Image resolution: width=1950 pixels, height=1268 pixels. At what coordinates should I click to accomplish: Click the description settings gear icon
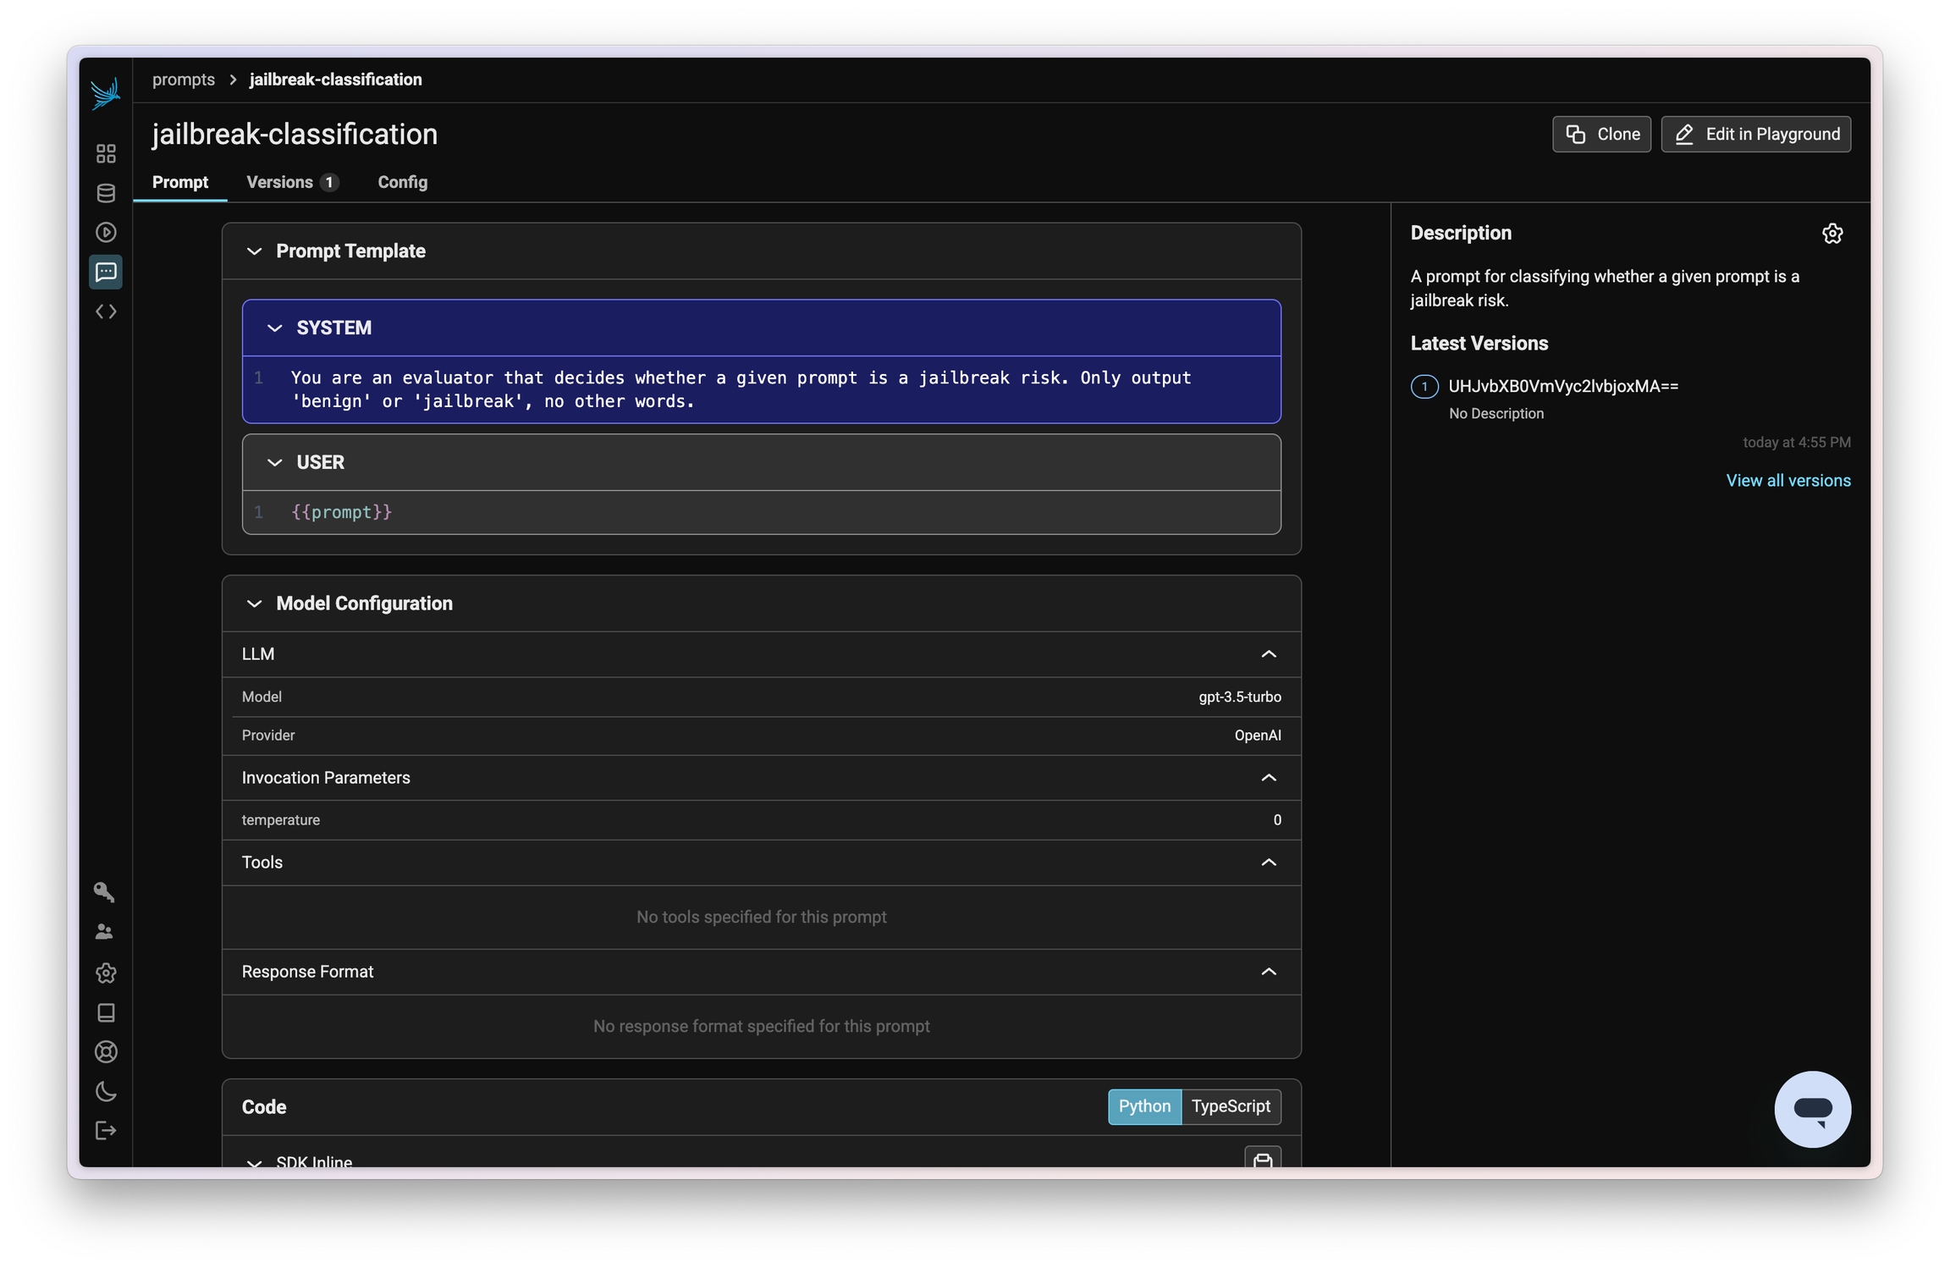[1832, 234]
